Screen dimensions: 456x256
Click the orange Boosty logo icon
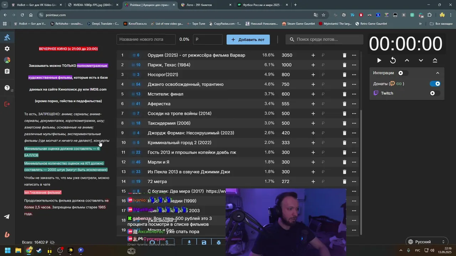[x=7, y=235]
